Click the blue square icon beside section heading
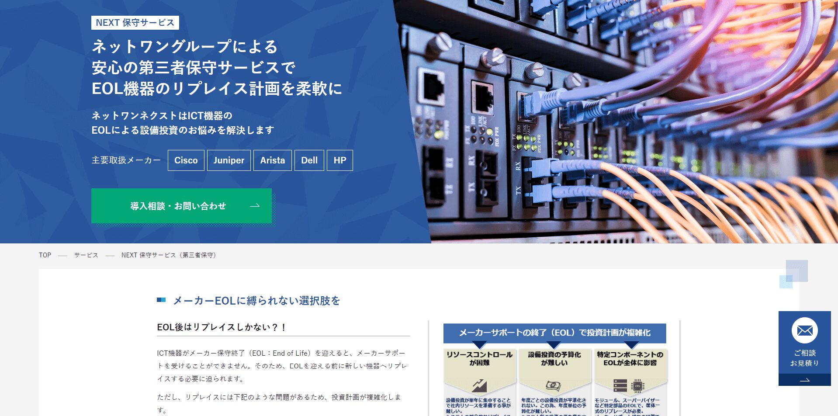This screenshot has height=416, width=838. click(161, 300)
